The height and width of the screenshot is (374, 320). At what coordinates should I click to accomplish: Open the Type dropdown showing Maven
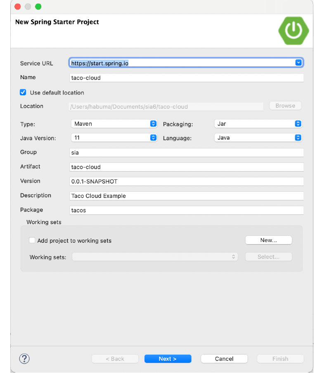(x=153, y=124)
